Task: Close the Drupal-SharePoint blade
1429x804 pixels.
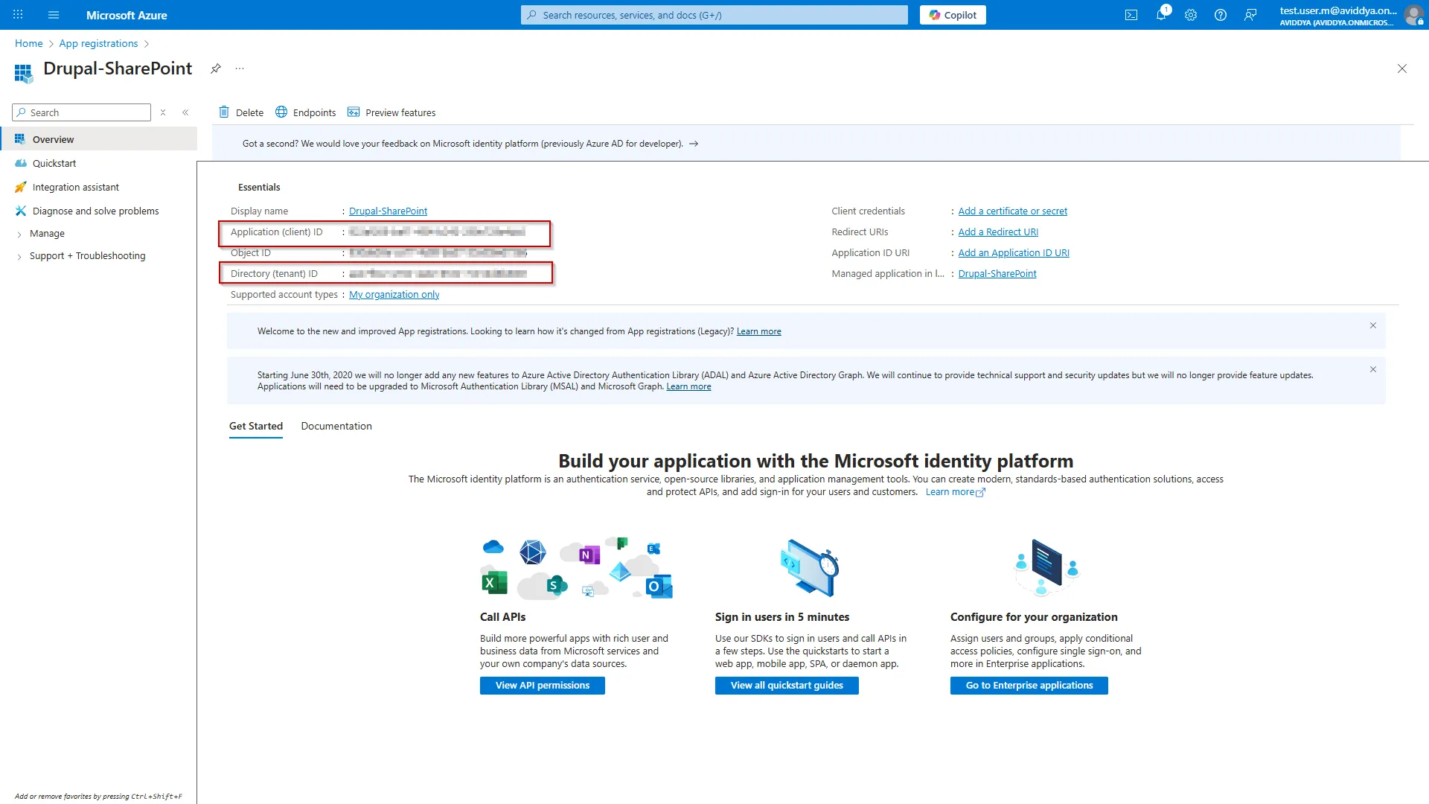Action: pyautogui.click(x=1402, y=68)
